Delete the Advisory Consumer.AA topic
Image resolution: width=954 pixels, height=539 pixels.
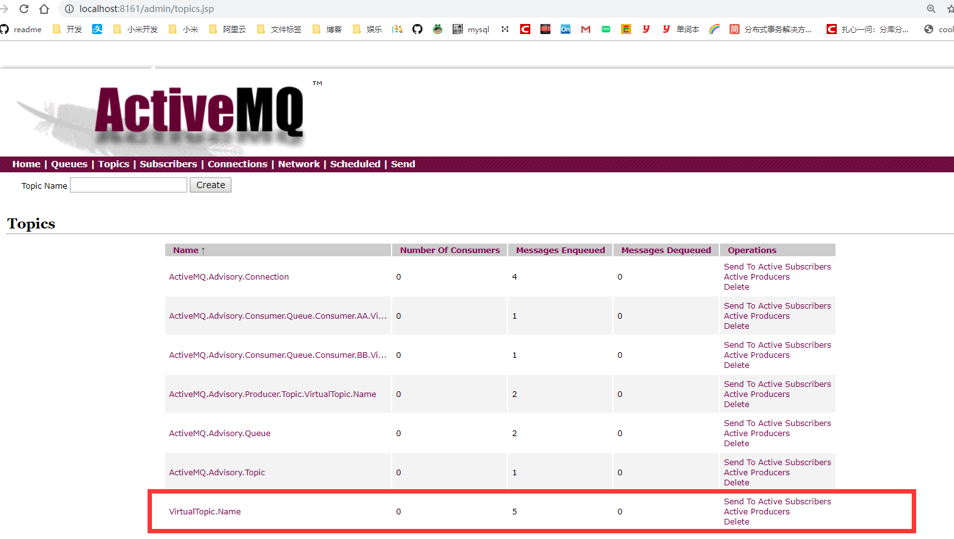point(736,326)
